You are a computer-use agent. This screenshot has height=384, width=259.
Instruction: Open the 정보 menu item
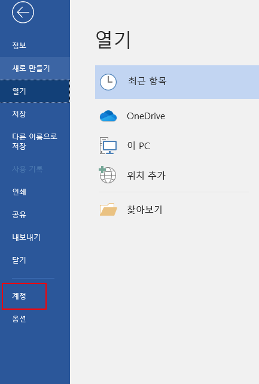(35, 46)
